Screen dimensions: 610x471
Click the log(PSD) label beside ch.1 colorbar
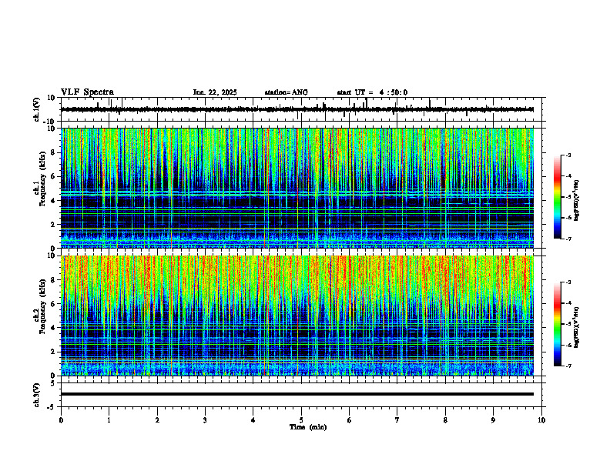[x=577, y=200]
